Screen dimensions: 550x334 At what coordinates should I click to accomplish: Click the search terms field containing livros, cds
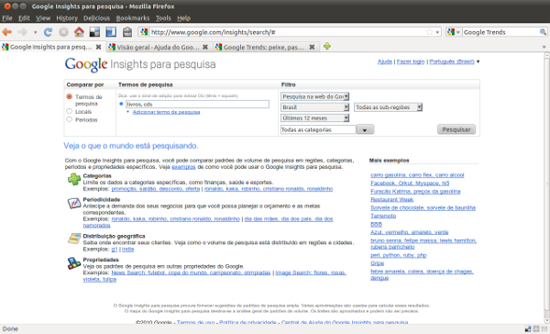pos(197,104)
